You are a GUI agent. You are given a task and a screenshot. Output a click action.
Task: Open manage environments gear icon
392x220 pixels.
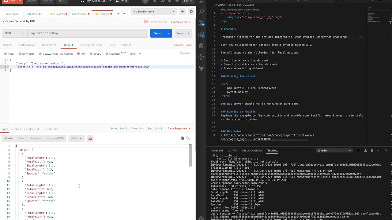click(x=191, y=12)
